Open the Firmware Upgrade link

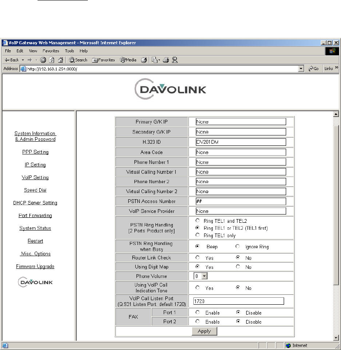(x=35, y=266)
